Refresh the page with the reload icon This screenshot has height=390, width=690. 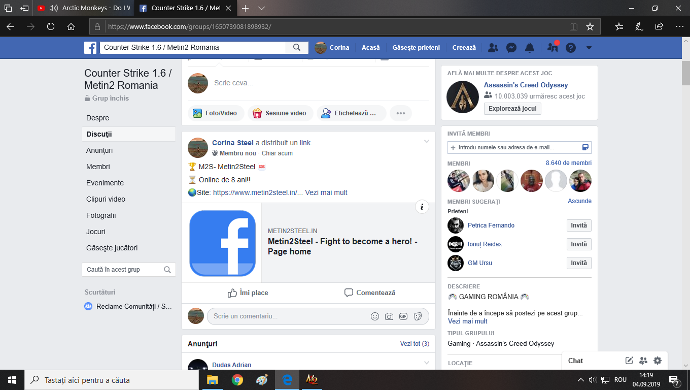coord(51,27)
